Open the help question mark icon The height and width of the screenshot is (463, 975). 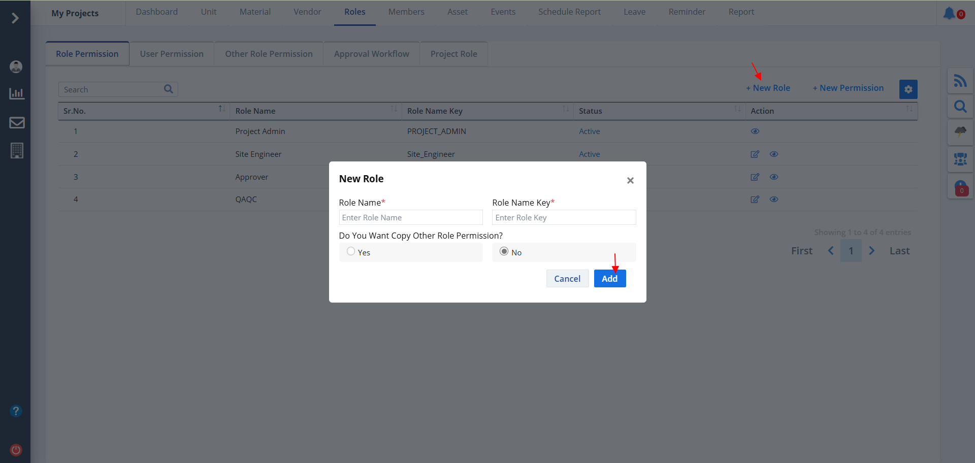(16, 411)
